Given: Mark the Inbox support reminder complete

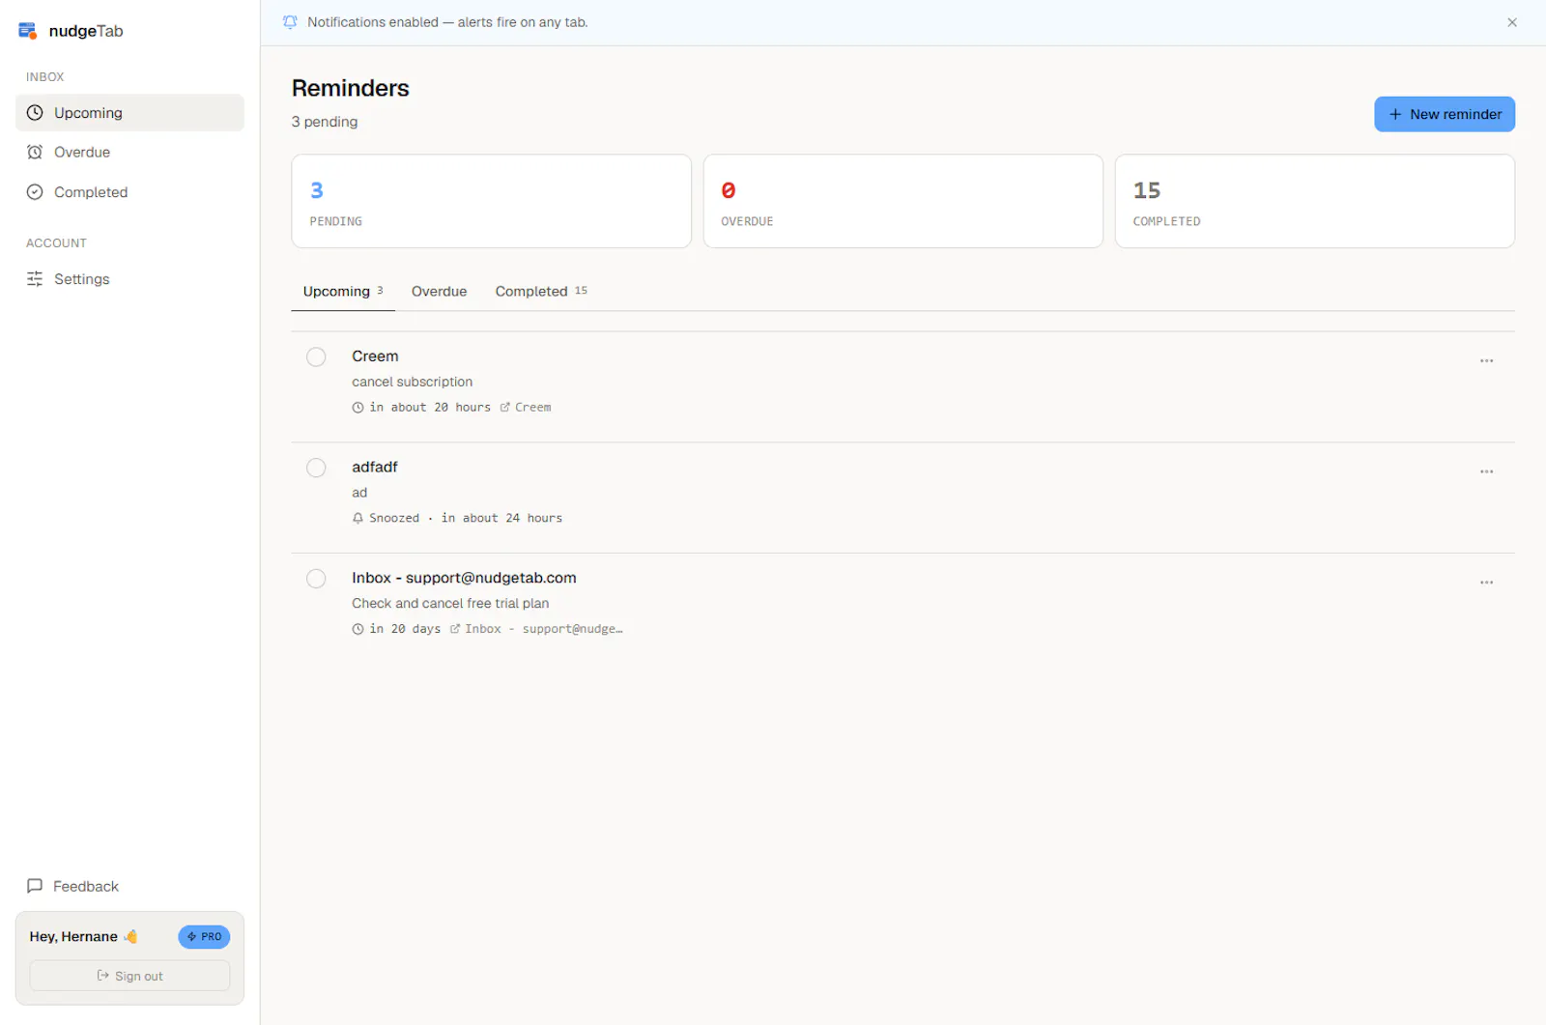Looking at the screenshot, I should [316, 579].
